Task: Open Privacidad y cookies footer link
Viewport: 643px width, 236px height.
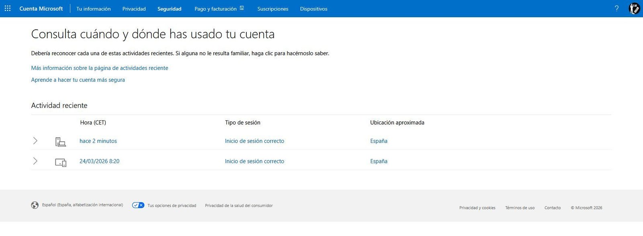Action: pos(477,208)
